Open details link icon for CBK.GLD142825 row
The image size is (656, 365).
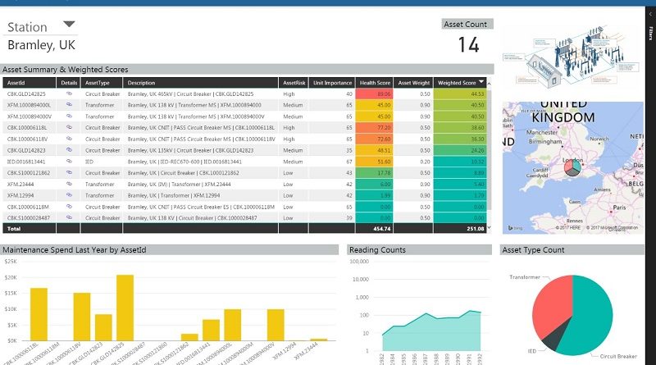(x=70, y=94)
